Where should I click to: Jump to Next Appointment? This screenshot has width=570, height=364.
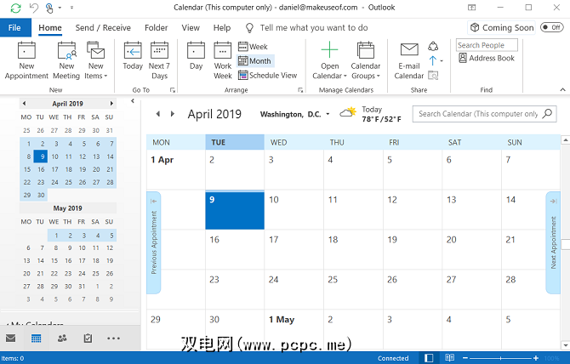point(553,242)
